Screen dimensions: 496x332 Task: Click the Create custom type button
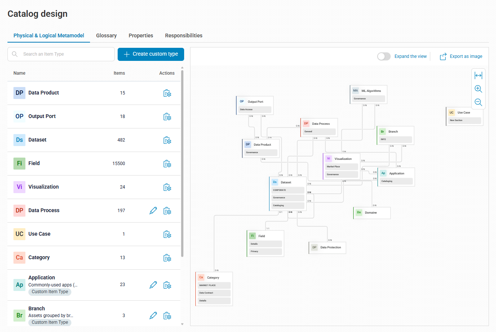151,54
